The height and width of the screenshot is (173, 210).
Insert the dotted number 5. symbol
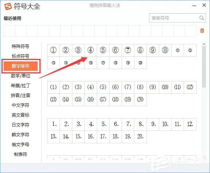click(103, 124)
